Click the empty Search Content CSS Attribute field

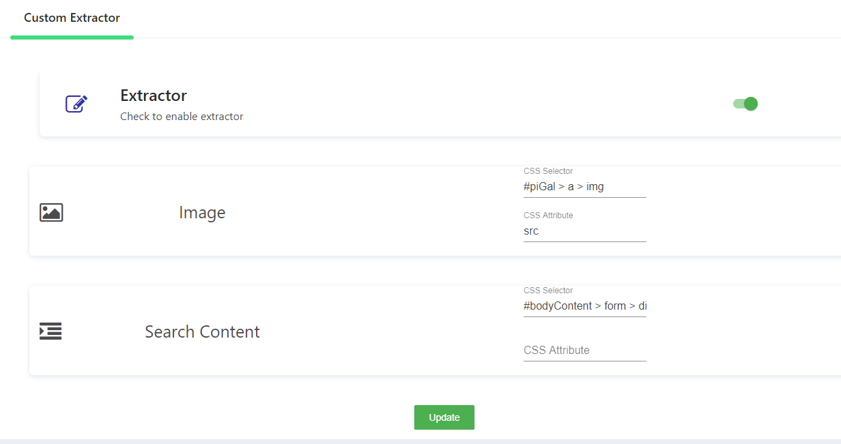(584, 350)
